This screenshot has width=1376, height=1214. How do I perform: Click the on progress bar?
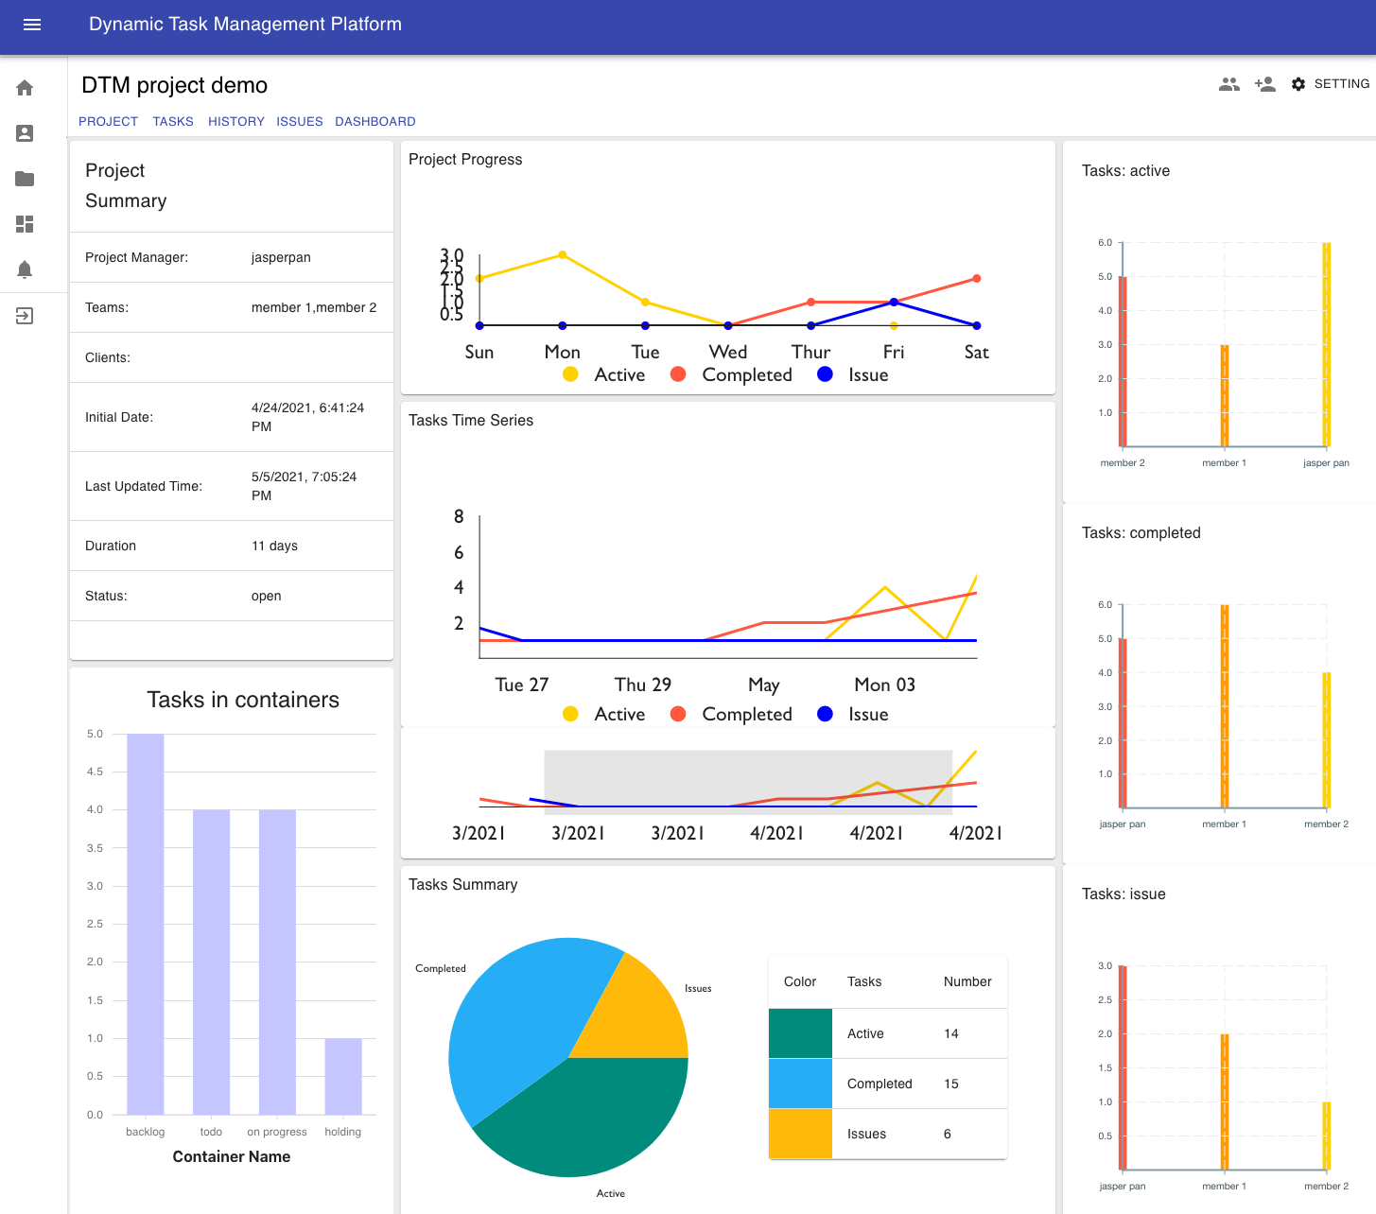click(277, 962)
